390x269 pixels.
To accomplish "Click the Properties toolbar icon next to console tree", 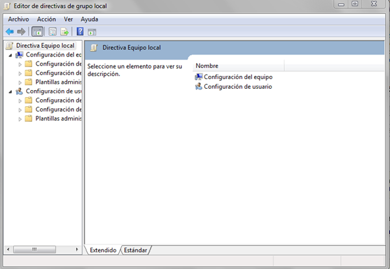I will tap(53, 32).
